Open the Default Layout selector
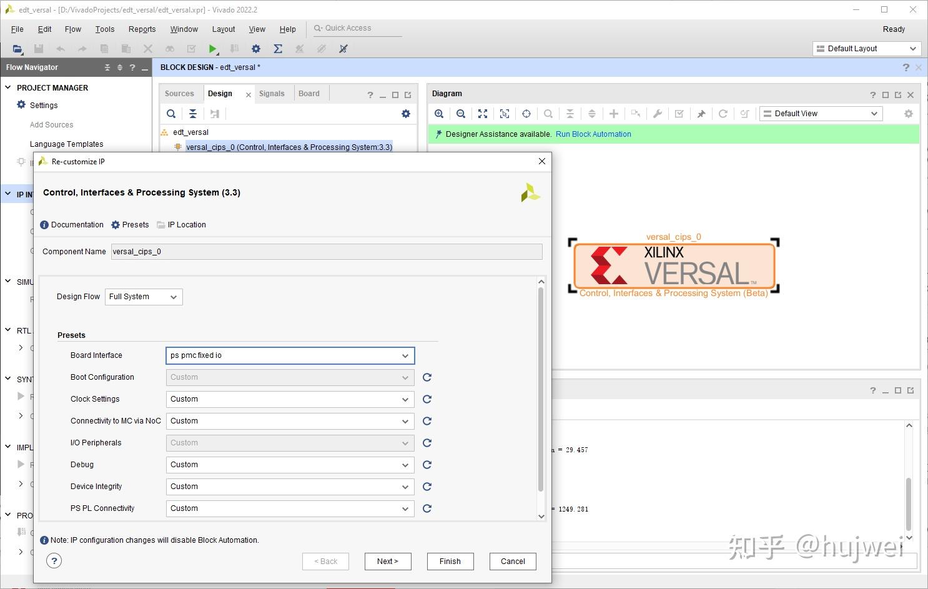The height and width of the screenshot is (589, 928). click(x=866, y=48)
